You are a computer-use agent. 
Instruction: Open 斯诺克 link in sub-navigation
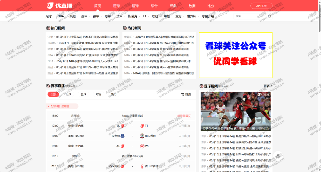(133, 16)
